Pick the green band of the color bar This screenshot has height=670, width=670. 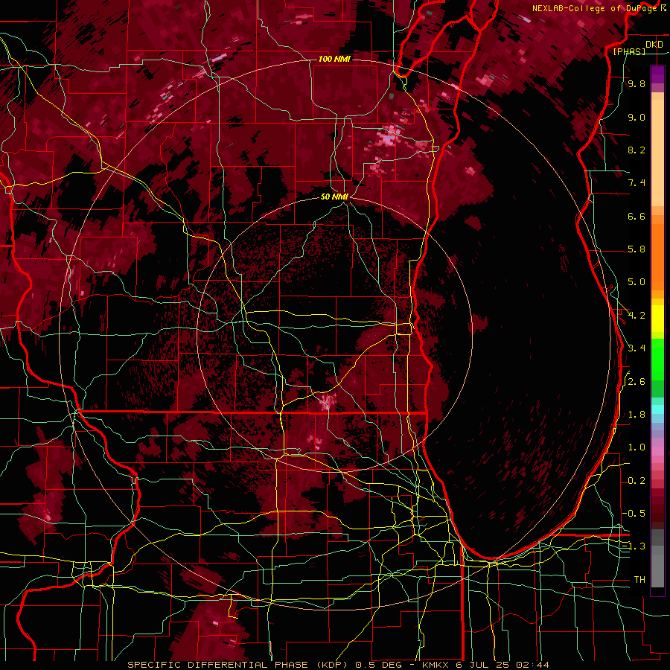point(657,359)
